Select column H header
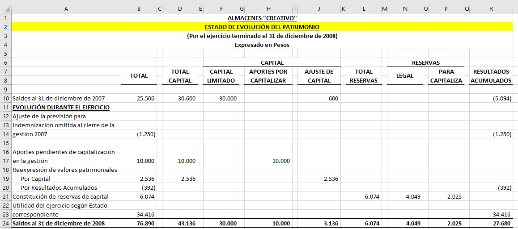 (x=268, y=8)
